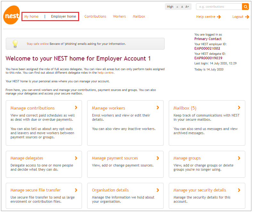The height and width of the screenshot is (212, 253).
Task: Select the smallest A- text size
Action: [177, 7]
